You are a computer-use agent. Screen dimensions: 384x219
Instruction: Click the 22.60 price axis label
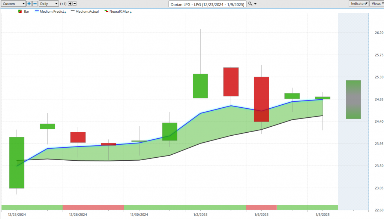[x=379, y=210]
